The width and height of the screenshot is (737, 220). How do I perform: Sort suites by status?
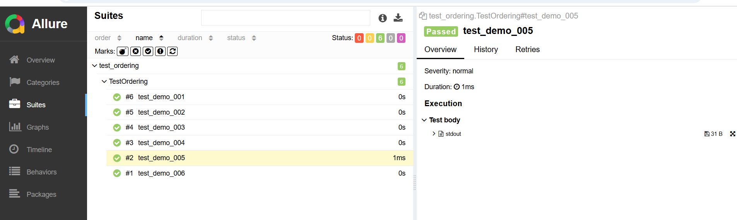click(x=241, y=38)
